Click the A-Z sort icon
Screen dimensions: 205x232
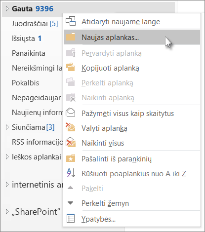[71, 173]
